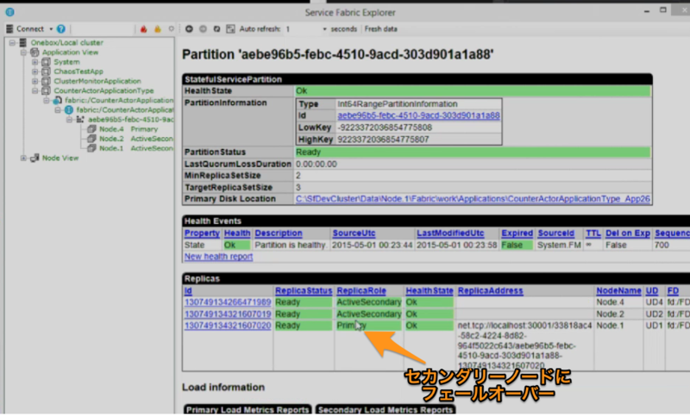Viewport: 690px width, 416px height.
Task: Click the Node View computers icon
Action: click(34, 158)
